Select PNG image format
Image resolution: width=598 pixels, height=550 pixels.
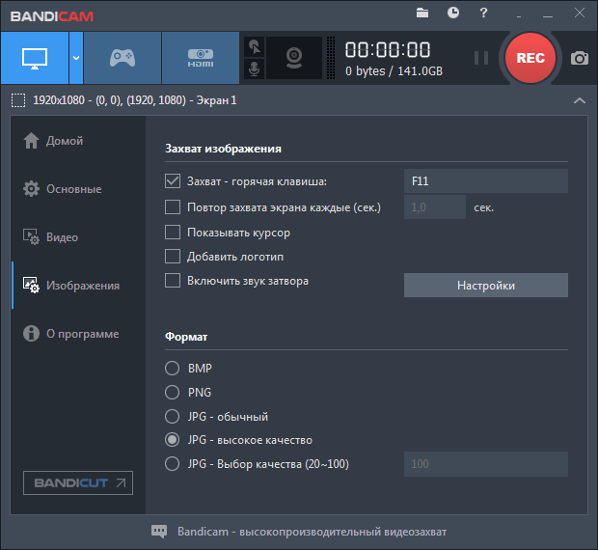point(173,393)
